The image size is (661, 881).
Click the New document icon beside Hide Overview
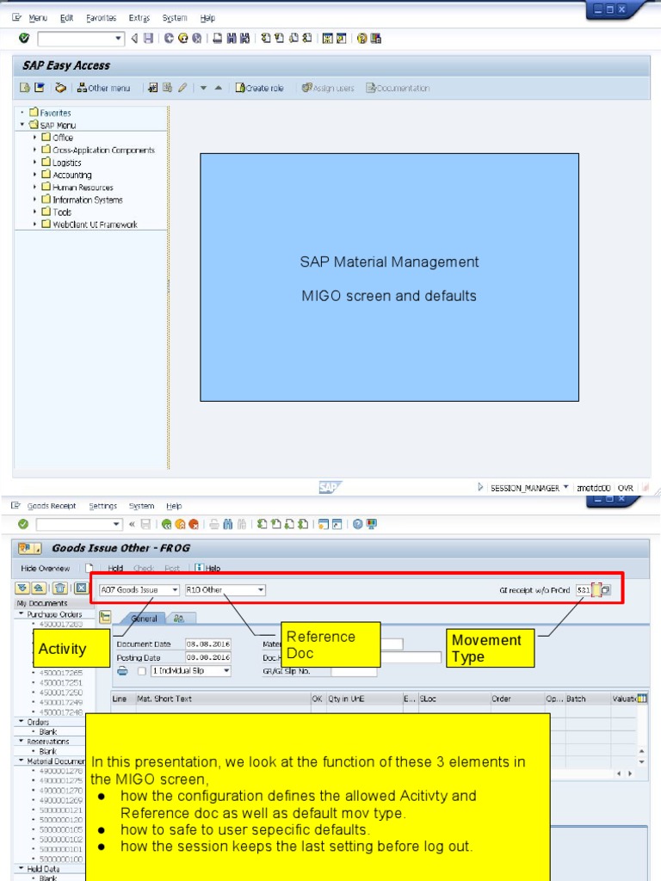[x=89, y=568]
